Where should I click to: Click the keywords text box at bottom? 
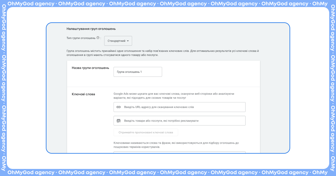click(180, 152)
